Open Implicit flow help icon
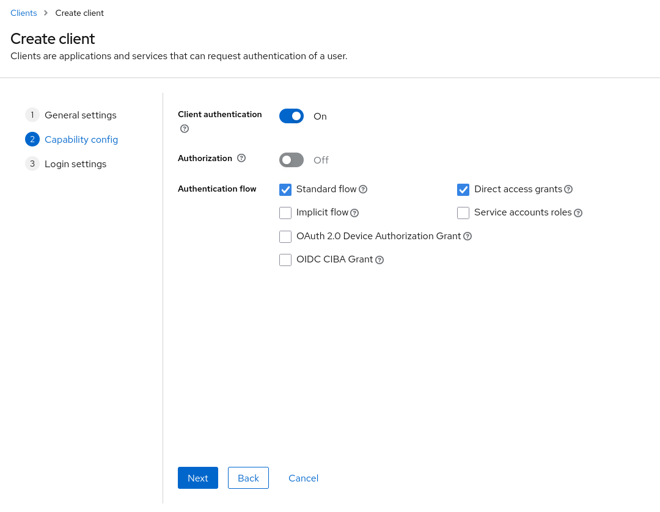This screenshot has width=660, height=512. click(x=354, y=213)
